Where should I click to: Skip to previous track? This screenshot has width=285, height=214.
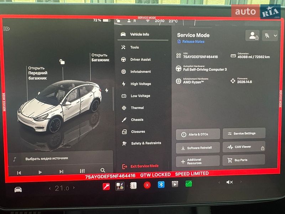coord(19,173)
